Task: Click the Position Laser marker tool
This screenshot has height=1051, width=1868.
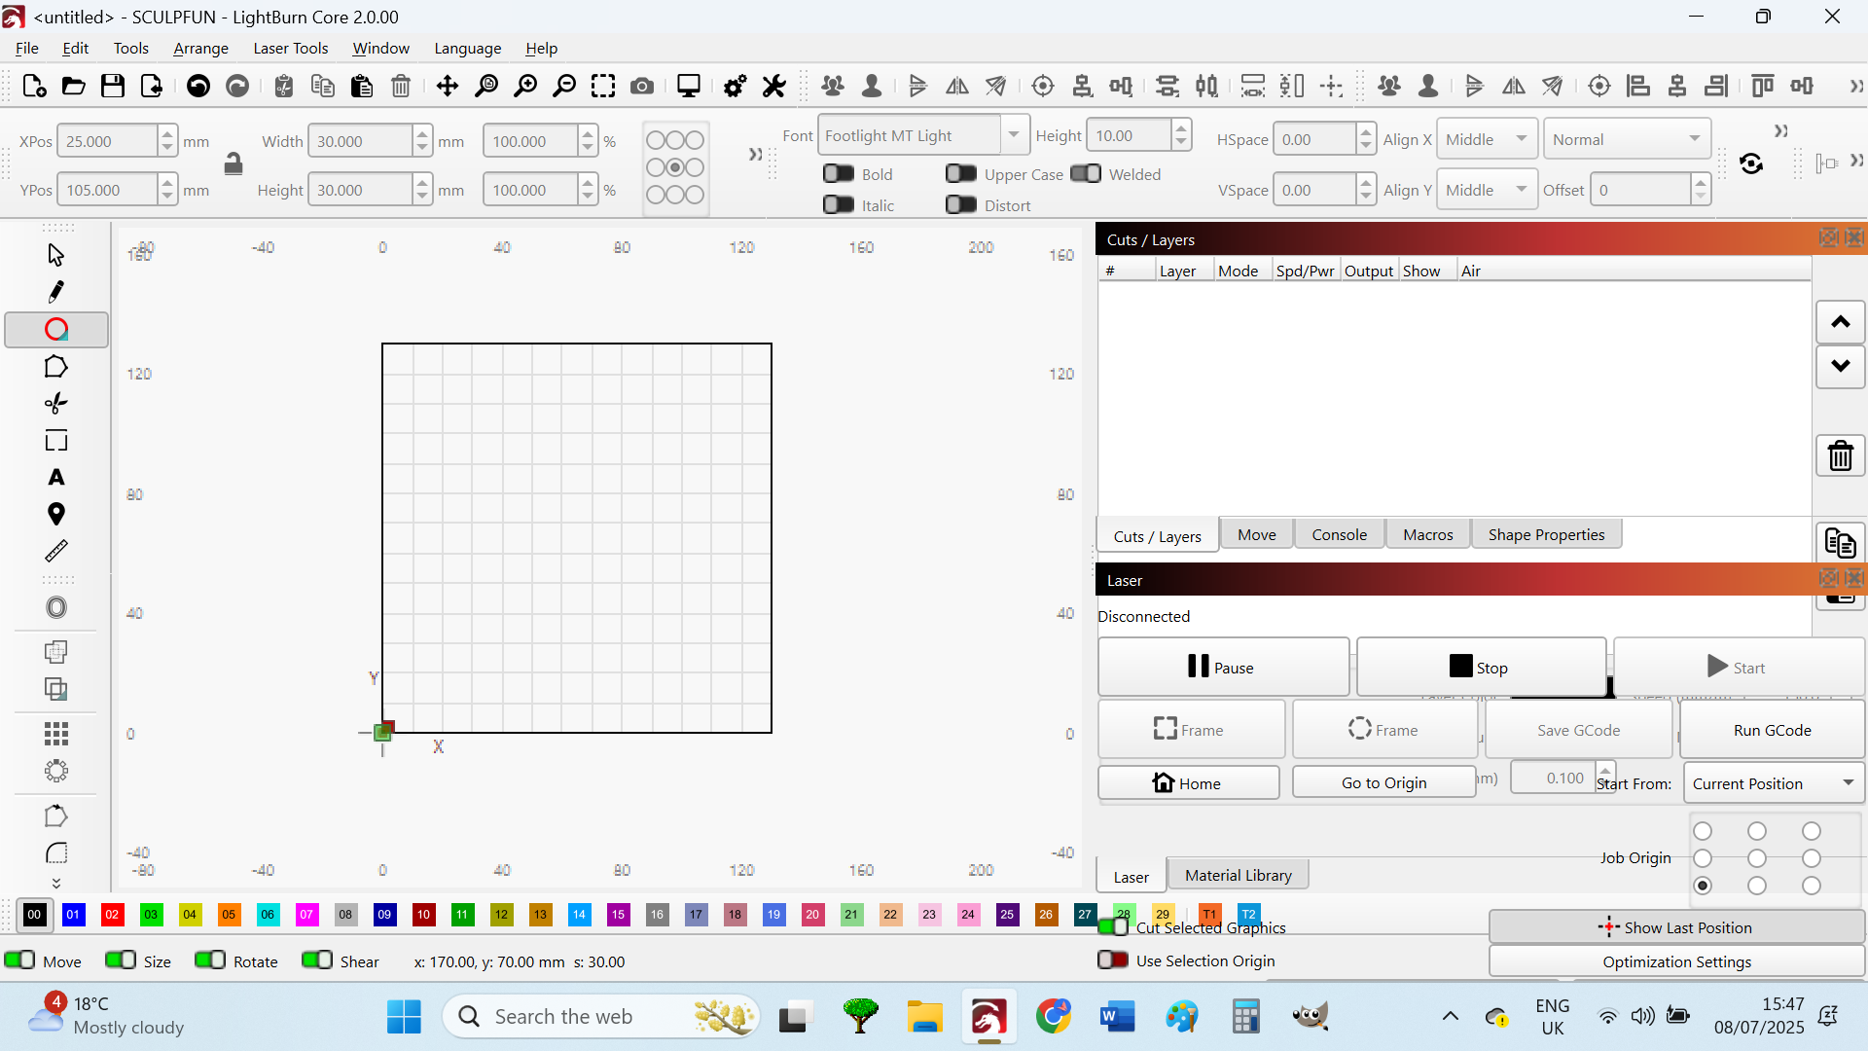Action: (56, 515)
